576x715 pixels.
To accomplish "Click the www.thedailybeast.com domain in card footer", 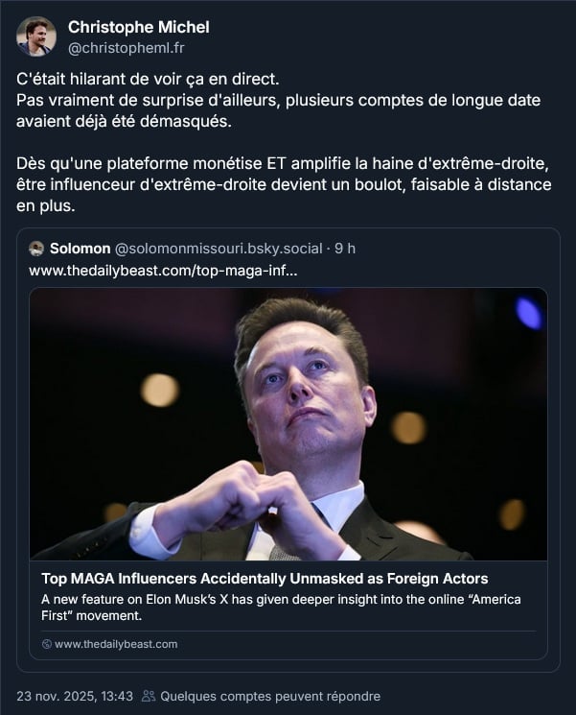I will [x=116, y=644].
